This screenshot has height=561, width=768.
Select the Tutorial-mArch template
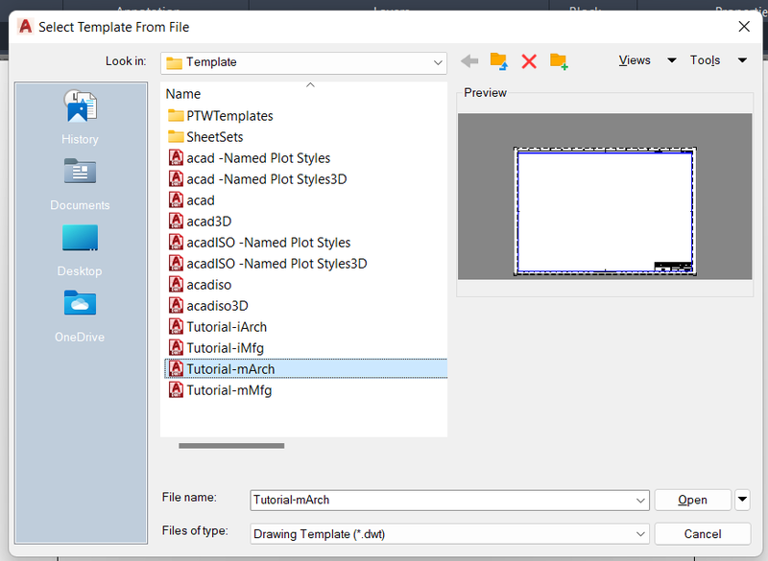(305, 369)
